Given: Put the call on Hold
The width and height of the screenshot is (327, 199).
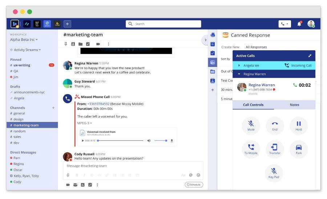Looking at the screenshot, I should (x=298, y=126).
